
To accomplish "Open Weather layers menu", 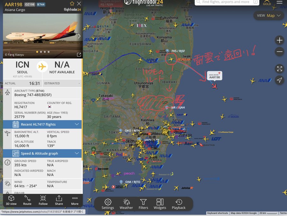I will [x=126, y=204].
